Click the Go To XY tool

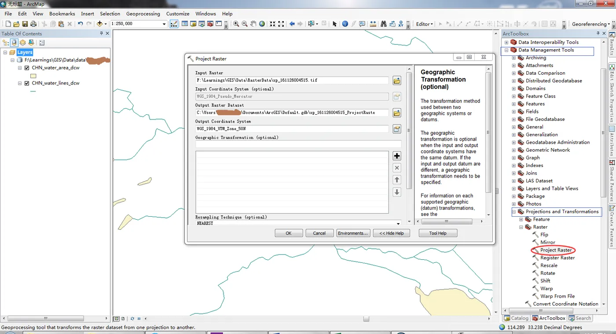pyautogui.click(x=400, y=24)
